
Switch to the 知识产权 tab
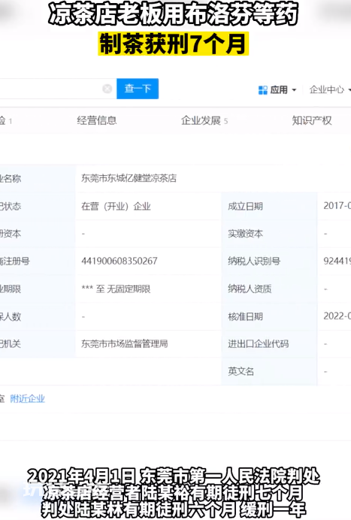[x=311, y=120]
